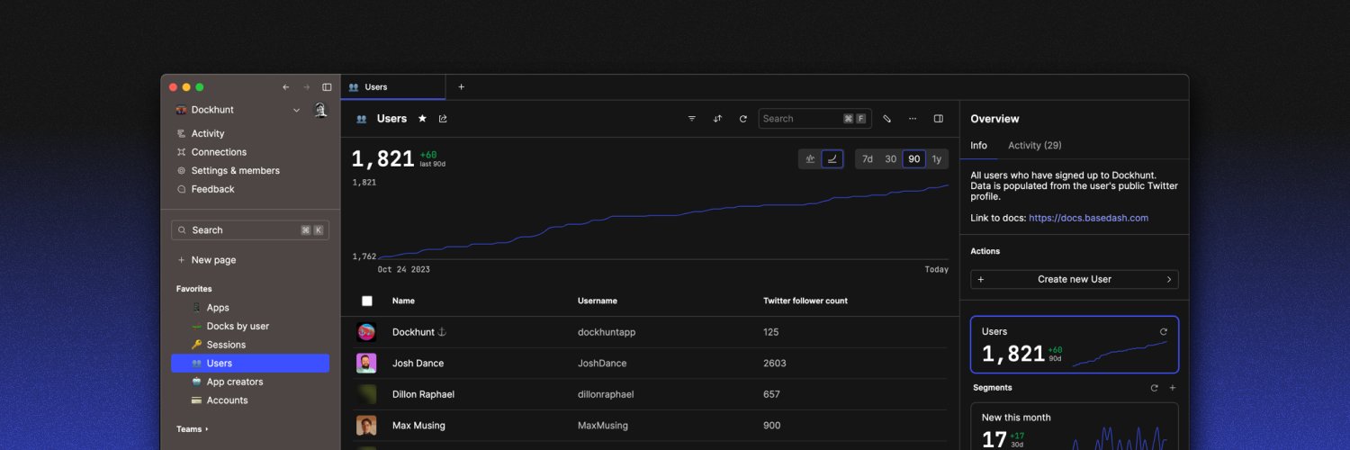Select the Users tab at top
Image resolution: width=1350 pixels, height=450 pixels.
[392, 87]
